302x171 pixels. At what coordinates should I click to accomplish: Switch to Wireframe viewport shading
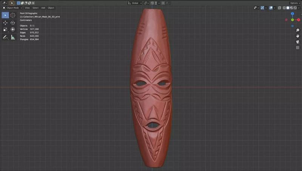[x=284, y=8]
